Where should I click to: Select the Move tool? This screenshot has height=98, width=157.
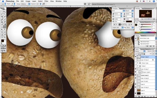click(x=5, y=12)
